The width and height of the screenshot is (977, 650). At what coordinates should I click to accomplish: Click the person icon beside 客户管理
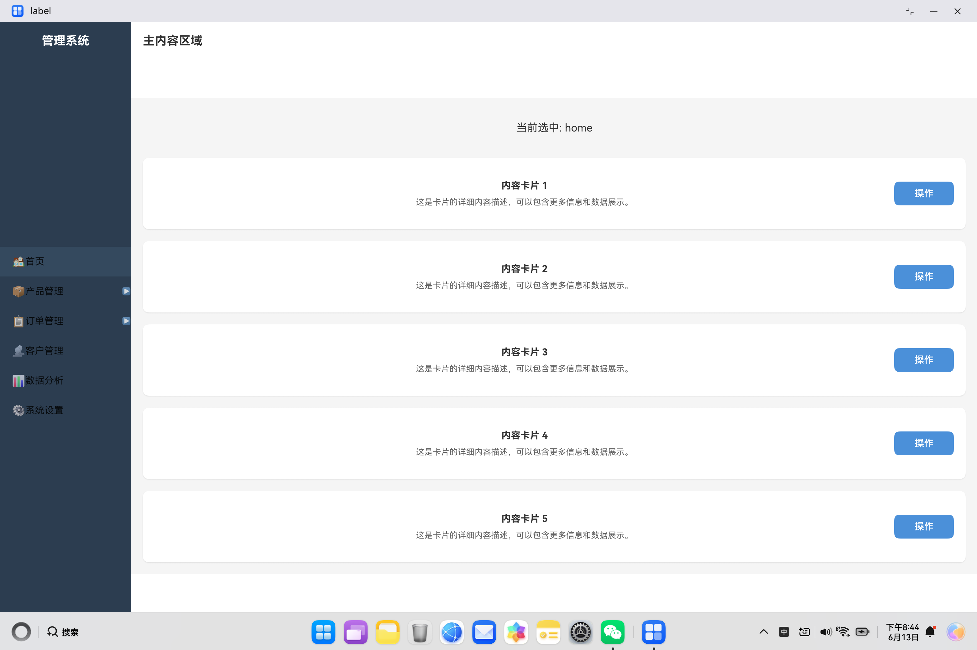tap(18, 351)
